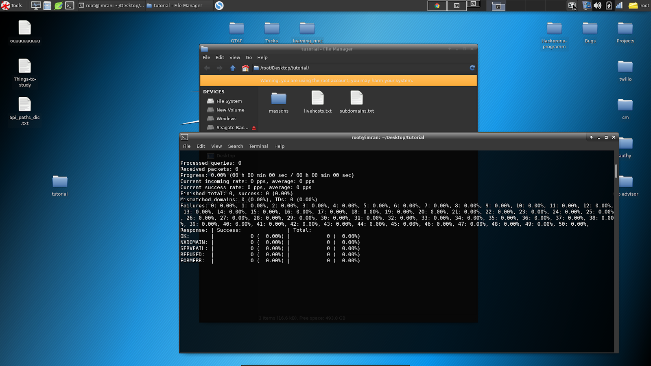Open the terminal Edit menu
The image size is (651, 366).
[x=201, y=146]
